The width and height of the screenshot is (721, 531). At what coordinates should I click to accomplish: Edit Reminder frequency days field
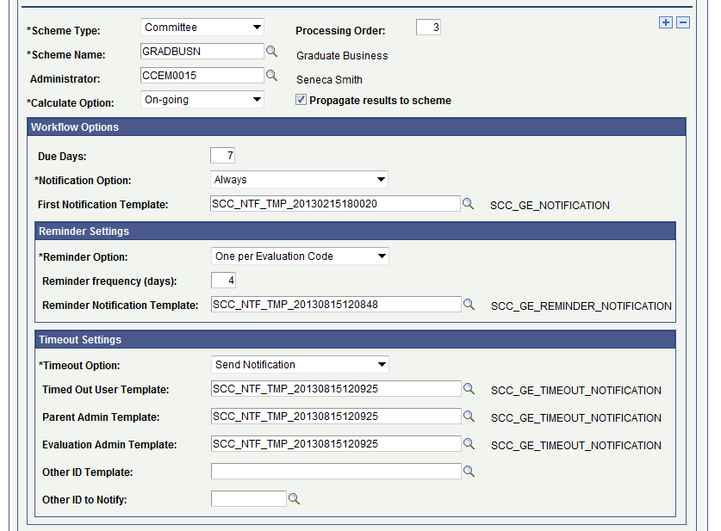coord(223,281)
